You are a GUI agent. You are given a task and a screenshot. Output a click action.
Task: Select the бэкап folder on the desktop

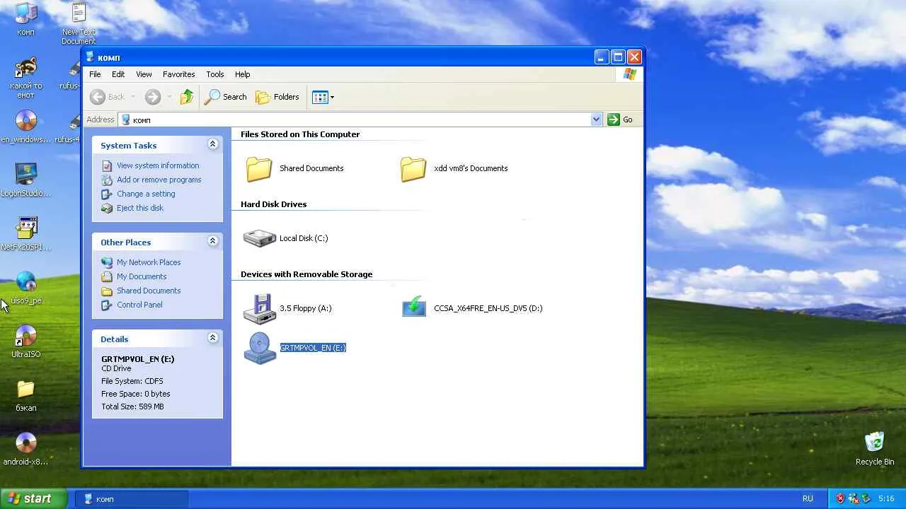point(26,396)
